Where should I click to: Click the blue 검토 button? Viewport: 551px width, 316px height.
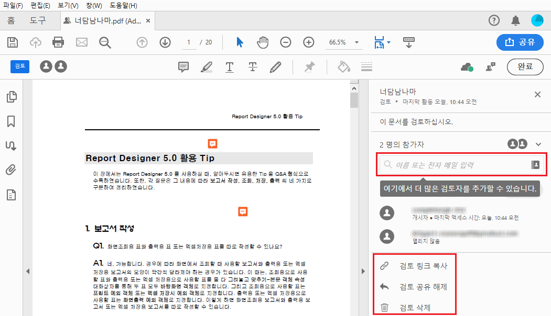click(20, 66)
